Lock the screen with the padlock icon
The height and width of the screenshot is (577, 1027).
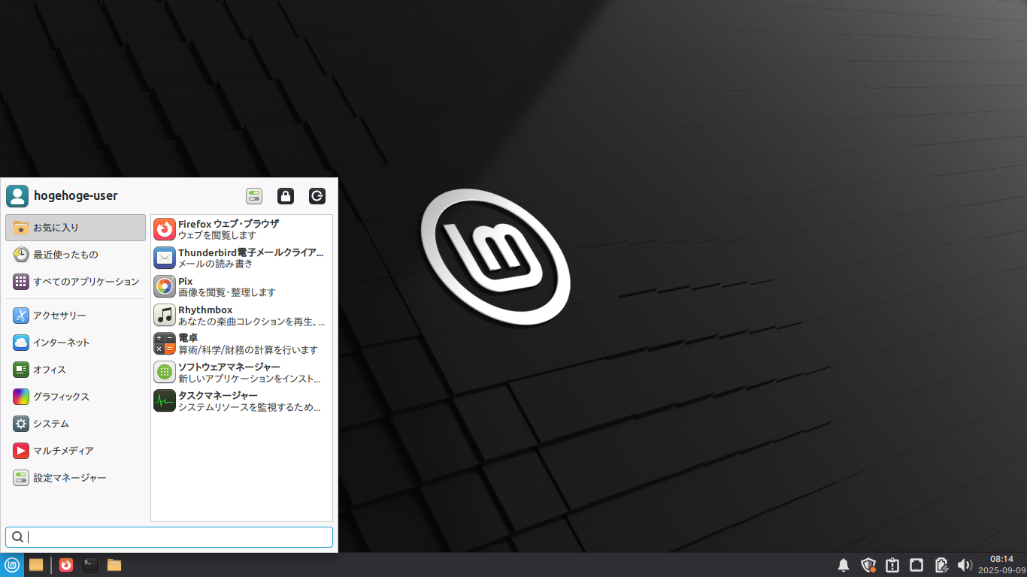pos(286,196)
